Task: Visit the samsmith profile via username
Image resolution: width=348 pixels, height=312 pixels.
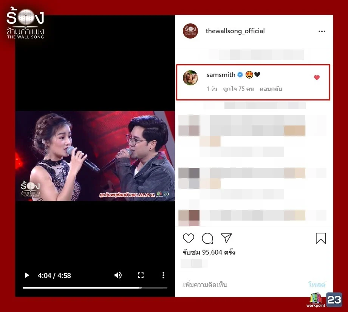Action: point(221,75)
